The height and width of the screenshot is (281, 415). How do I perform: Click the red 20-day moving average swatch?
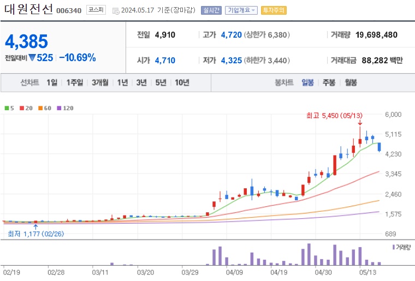coord(22,108)
